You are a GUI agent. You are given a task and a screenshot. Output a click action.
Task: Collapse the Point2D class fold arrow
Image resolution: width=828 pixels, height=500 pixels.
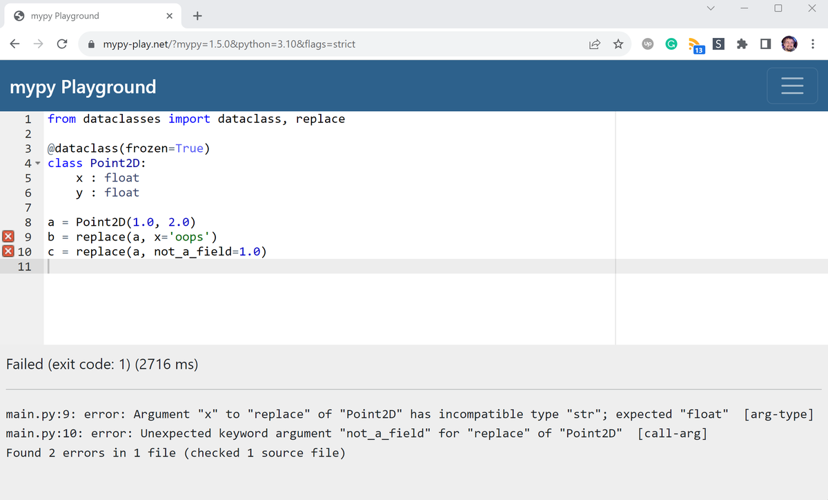[37, 164]
